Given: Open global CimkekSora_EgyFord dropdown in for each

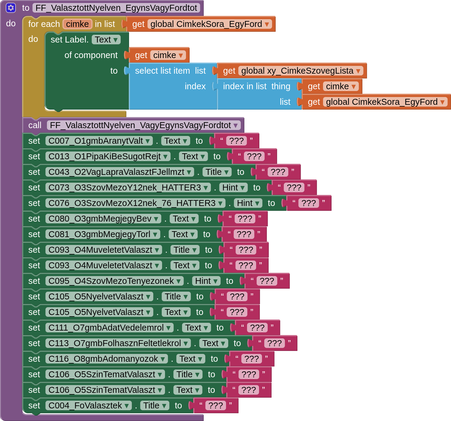Looking at the screenshot, I should coord(267,24).
